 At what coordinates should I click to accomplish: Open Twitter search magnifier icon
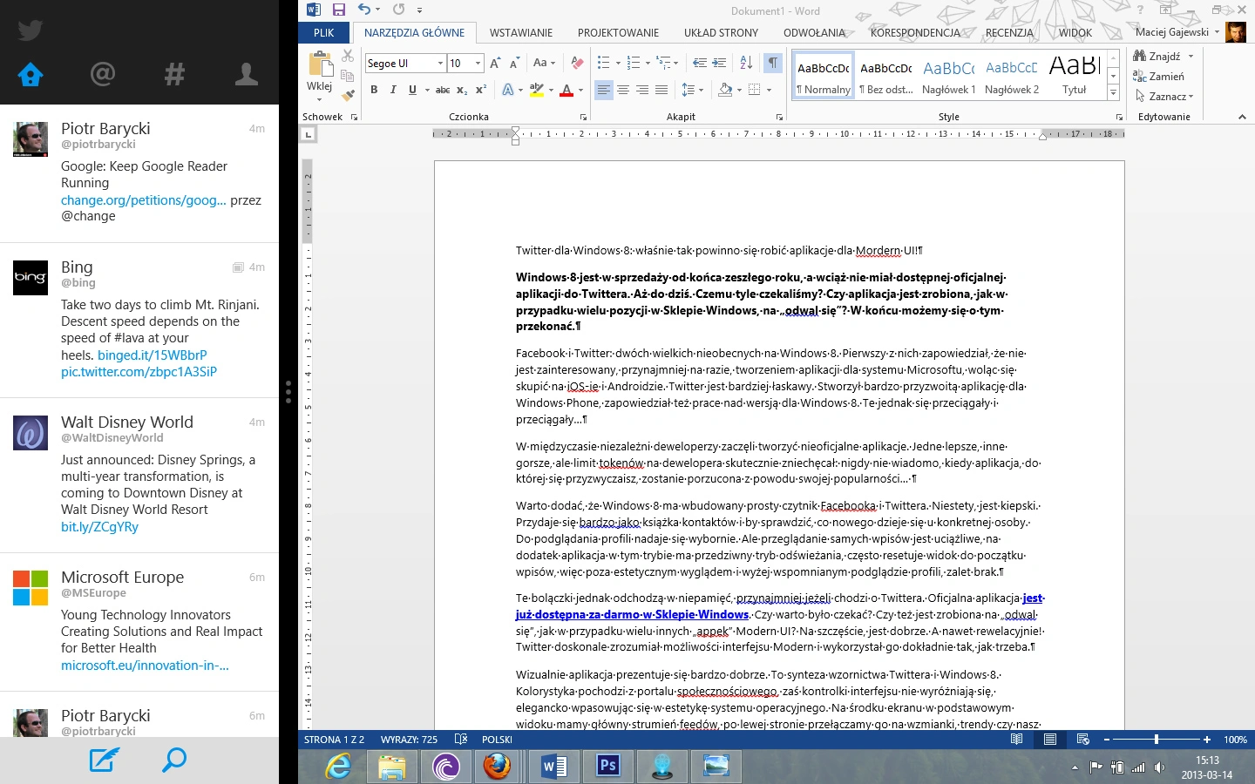tap(174, 760)
